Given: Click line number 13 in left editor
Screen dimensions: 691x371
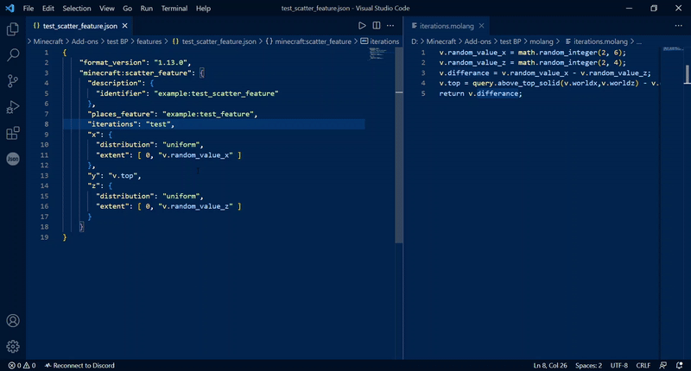Looking at the screenshot, I should coord(45,176).
